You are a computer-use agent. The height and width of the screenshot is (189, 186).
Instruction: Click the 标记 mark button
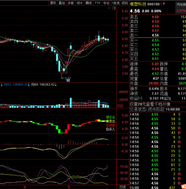pos(106,3)
